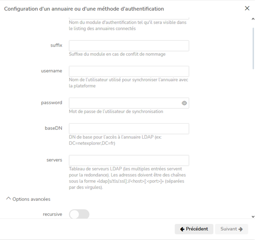Focus the suffix input field
This screenshot has width=255, height=240.
tap(129, 46)
